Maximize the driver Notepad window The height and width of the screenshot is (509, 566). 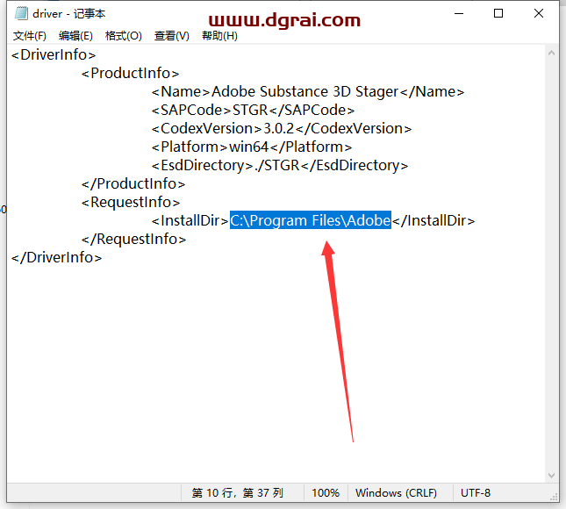[498, 13]
